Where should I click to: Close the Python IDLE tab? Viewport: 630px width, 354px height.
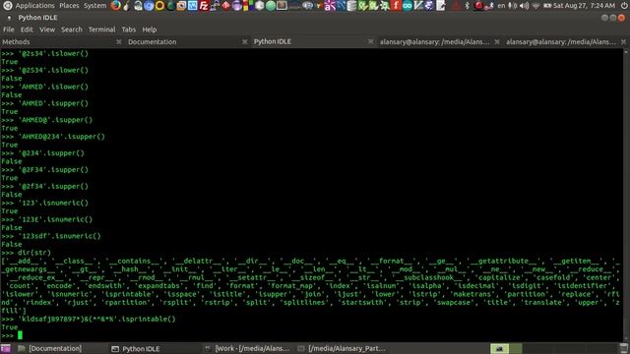click(x=371, y=41)
